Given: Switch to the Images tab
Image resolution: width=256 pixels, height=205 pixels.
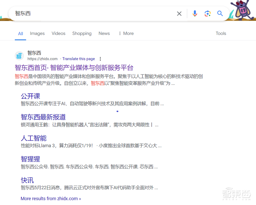Looking at the screenshot, I should coord(37,33).
